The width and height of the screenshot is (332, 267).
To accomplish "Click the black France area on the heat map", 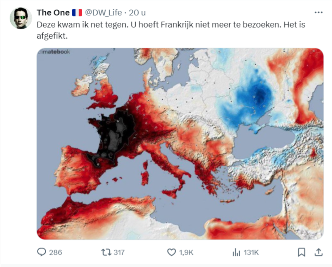I will point(114,135).
